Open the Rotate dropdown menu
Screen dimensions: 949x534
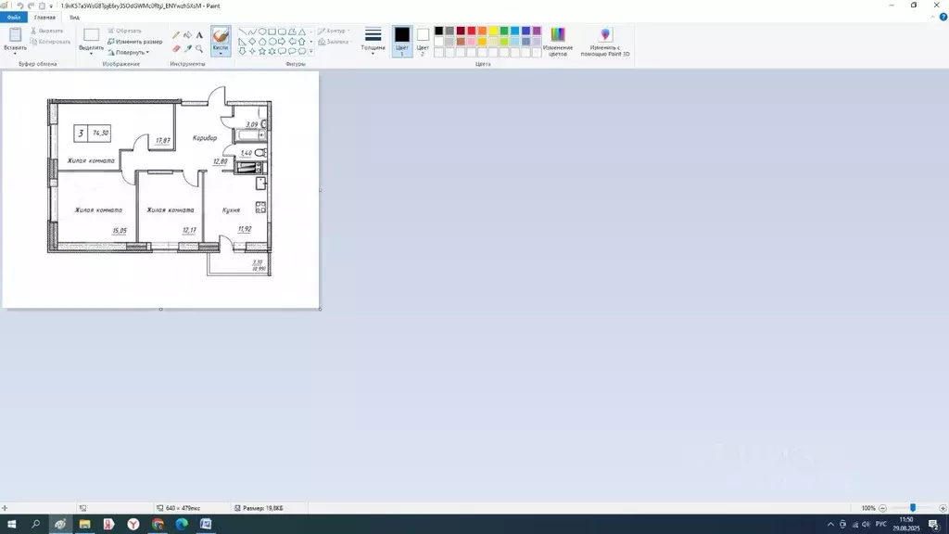[x=128, y=53]
